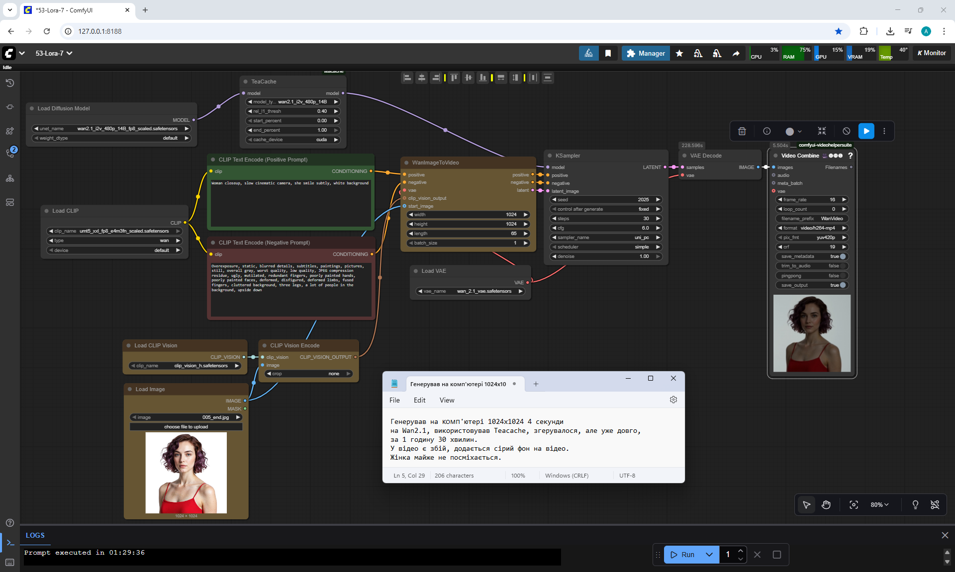955x572 pixels.
Task: Click choose file to upload button
Action: [186, 427]
